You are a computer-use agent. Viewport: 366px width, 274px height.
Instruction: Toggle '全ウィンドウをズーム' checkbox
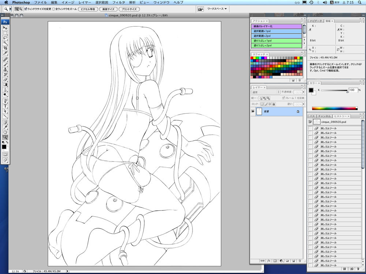[53, 9]
